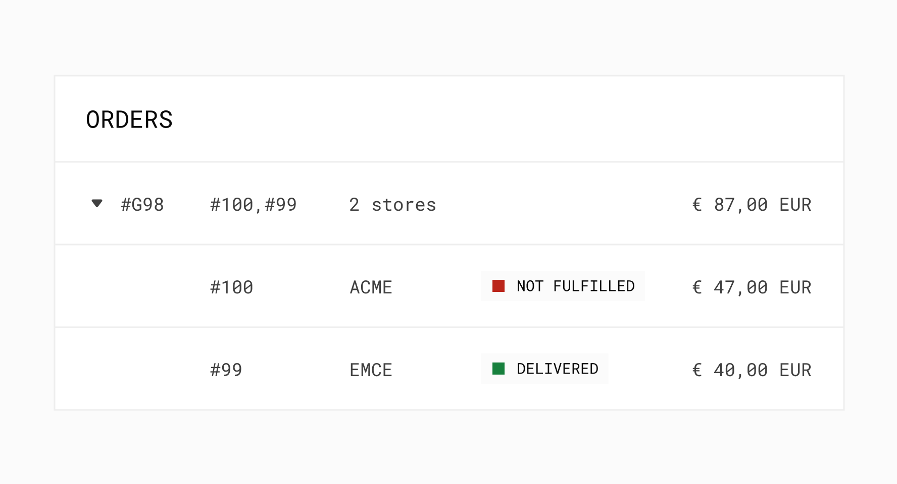
Task: Collapse the #G98 group order row
Action: pyautogui.click(x=97, y=204)
